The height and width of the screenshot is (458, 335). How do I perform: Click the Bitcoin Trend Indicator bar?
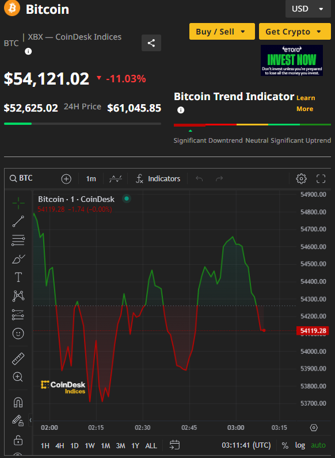(x=252, y=125)
